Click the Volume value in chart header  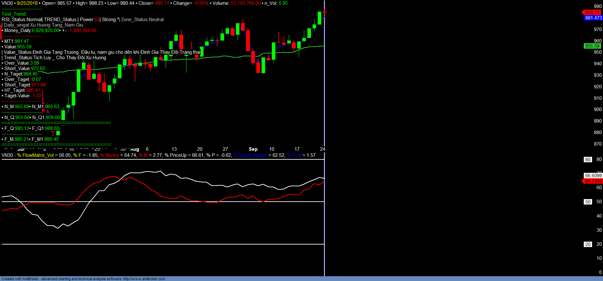click(x=245, y=3)
